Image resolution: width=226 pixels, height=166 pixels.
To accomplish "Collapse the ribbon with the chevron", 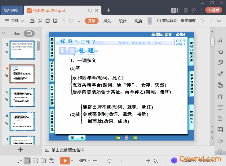I will pyautogui.click(x=219, y=21).
